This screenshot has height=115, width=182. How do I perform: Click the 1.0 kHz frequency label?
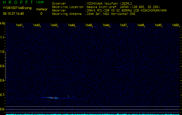[x=2, y=52]
